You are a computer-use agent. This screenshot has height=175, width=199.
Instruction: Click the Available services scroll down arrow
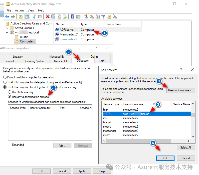click(x=193, y=137)
